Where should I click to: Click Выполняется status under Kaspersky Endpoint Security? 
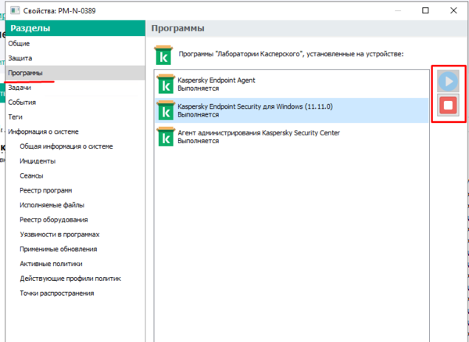(199, 115)
